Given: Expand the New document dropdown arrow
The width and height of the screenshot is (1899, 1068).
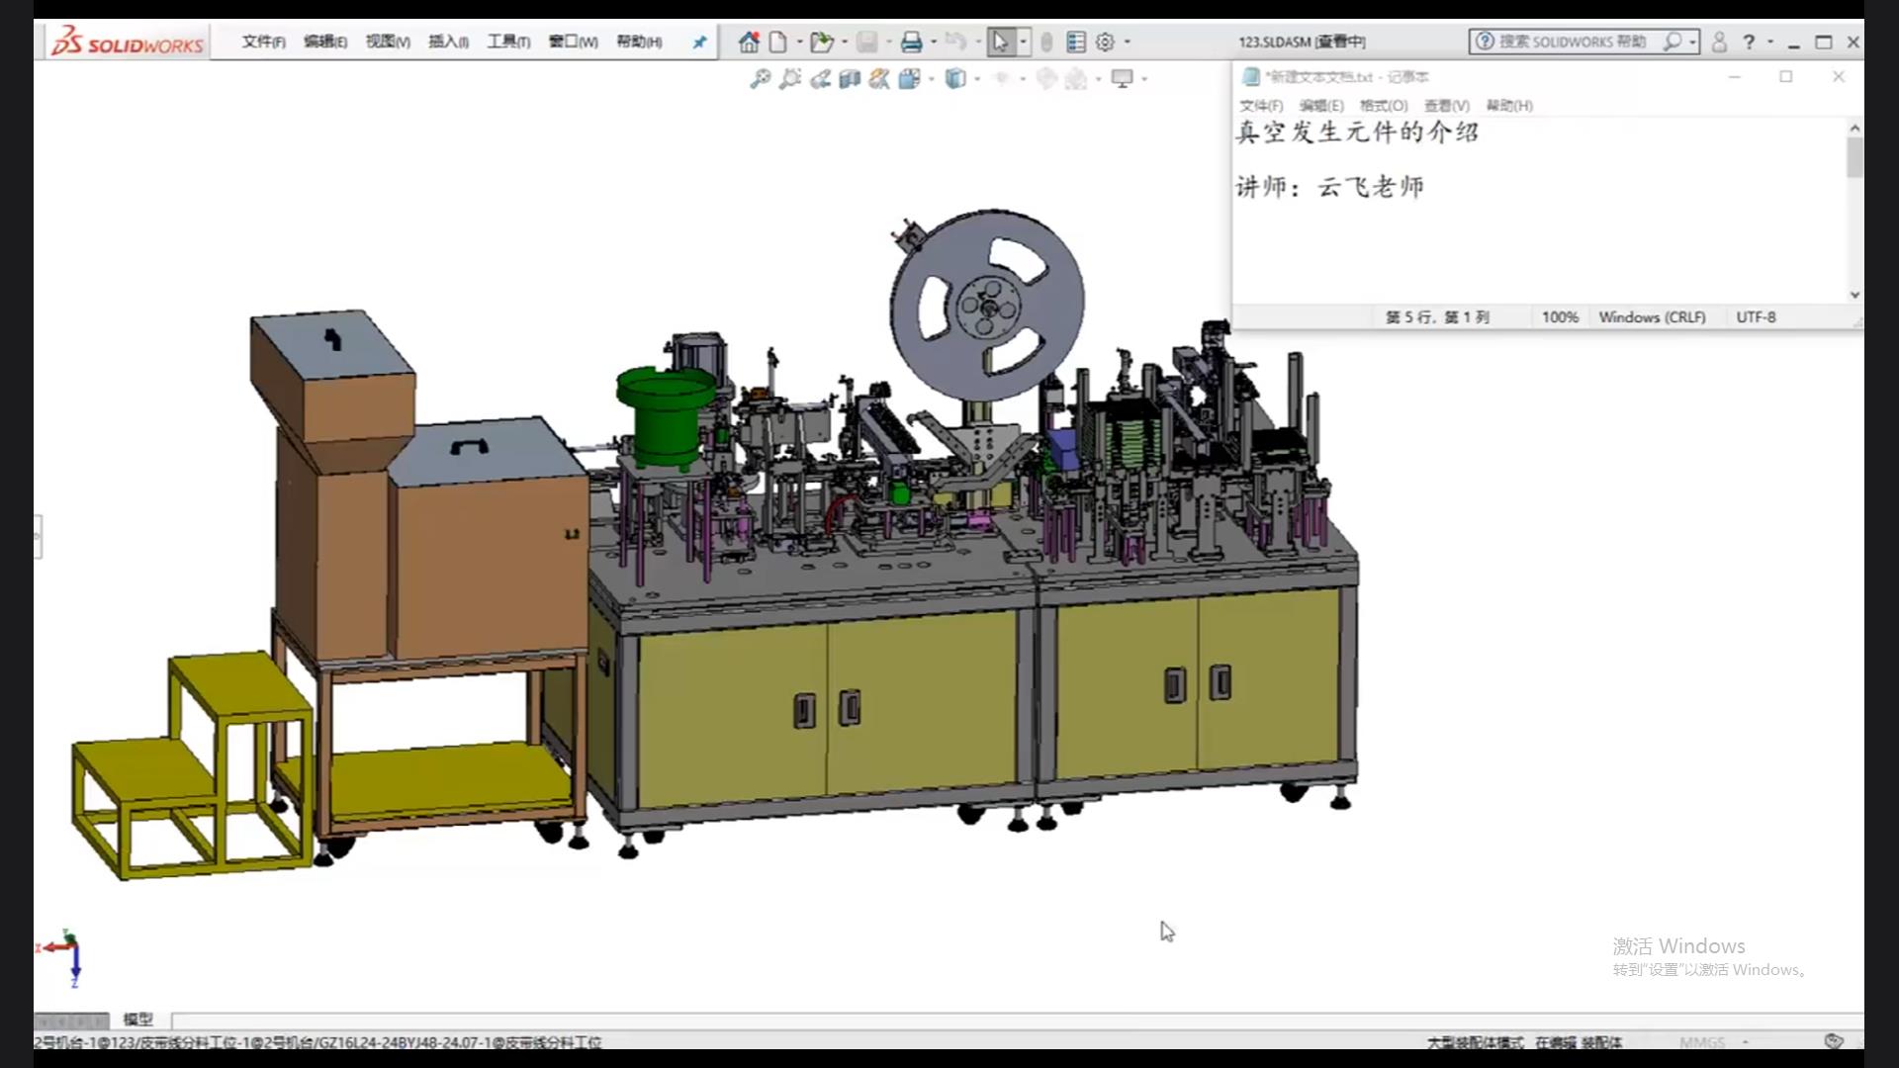Looking at the screenshot, I should pos(799,43).
